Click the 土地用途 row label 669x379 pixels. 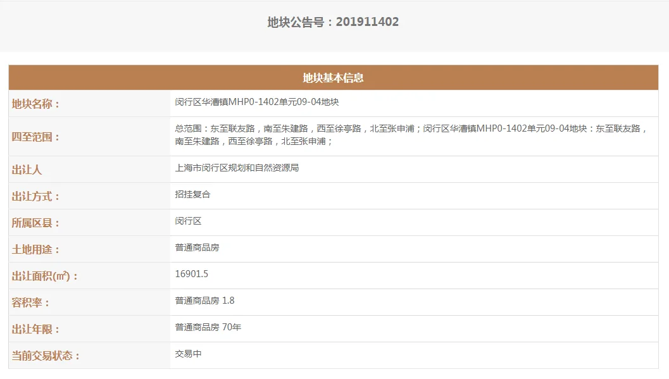tap(35, 249)
